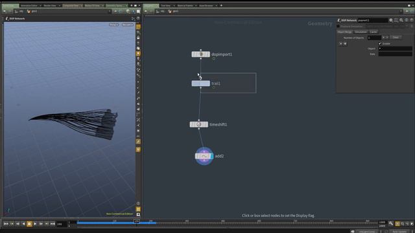Screen dimensions: 415x233
Task: Click the Number of Objects field
Action: point(374,38)
